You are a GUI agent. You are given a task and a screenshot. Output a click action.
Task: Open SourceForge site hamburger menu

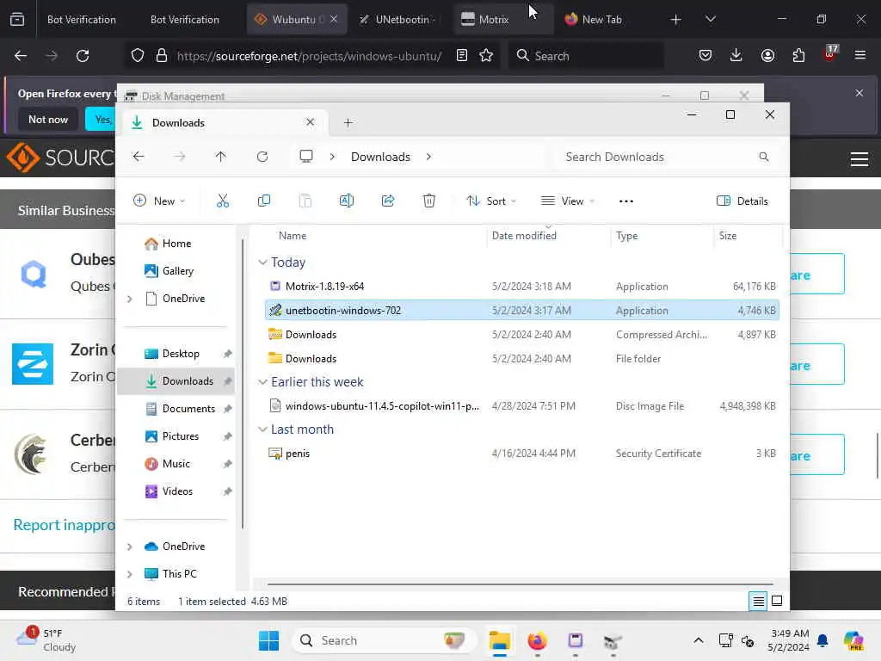pos(859,159)
